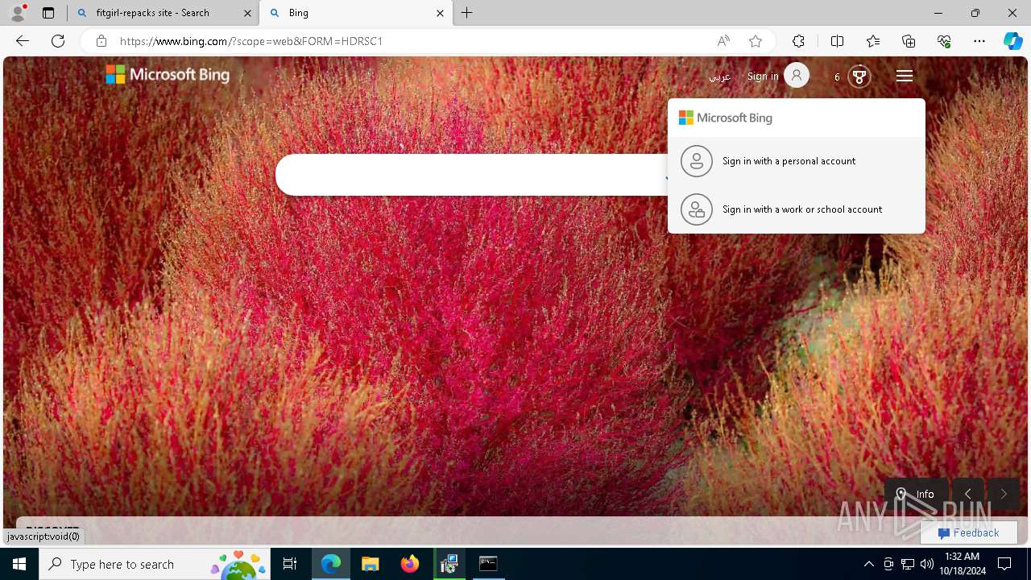The image size is (1031, 580).
Task: Launch Firefox from taskbar
Action: click(x=410, y=564)
